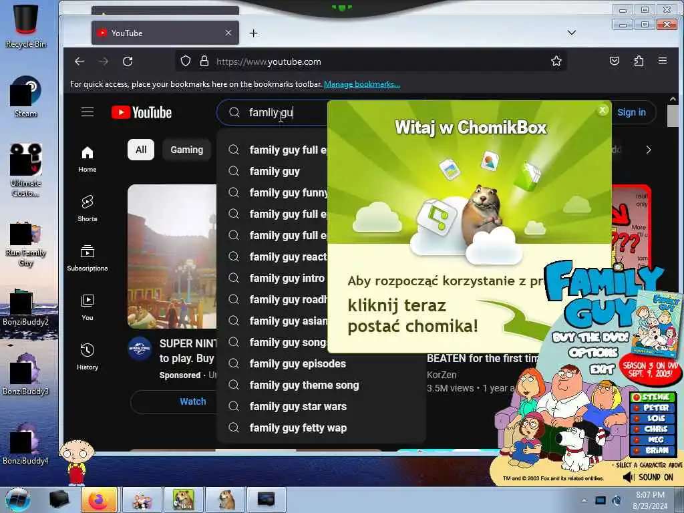Reload the YouTube page
This screenshot has height=513, width=684.
(128, 61)
